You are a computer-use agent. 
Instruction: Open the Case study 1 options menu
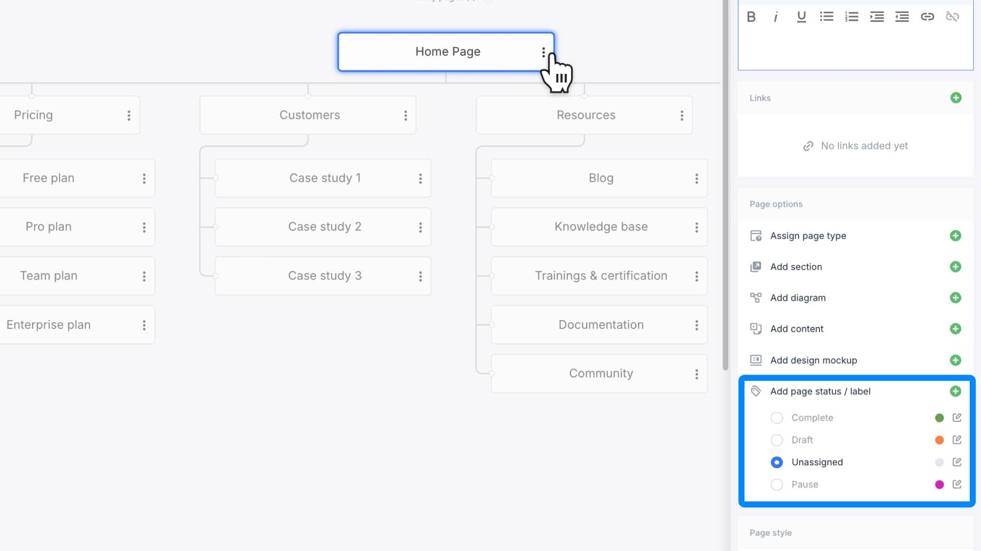click(420, 179)
